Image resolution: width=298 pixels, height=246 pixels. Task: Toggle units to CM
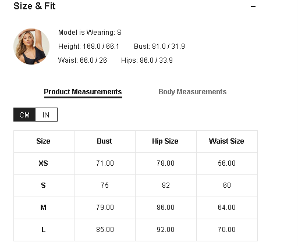pos(24,115)
